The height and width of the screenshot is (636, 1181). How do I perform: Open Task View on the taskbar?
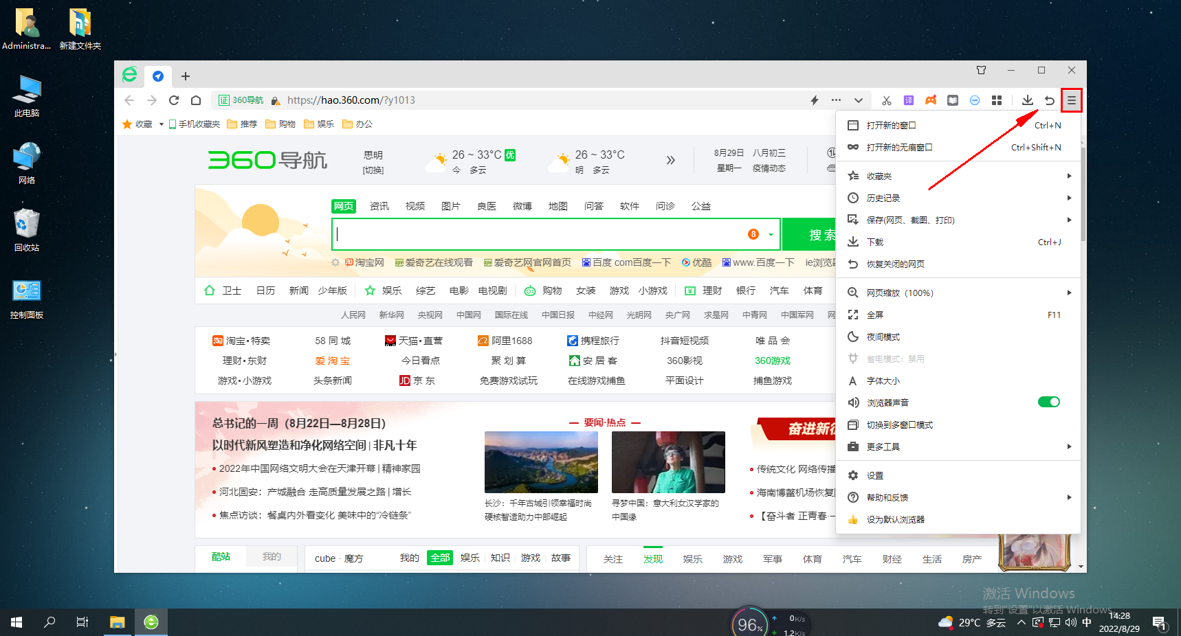point(82,622)
